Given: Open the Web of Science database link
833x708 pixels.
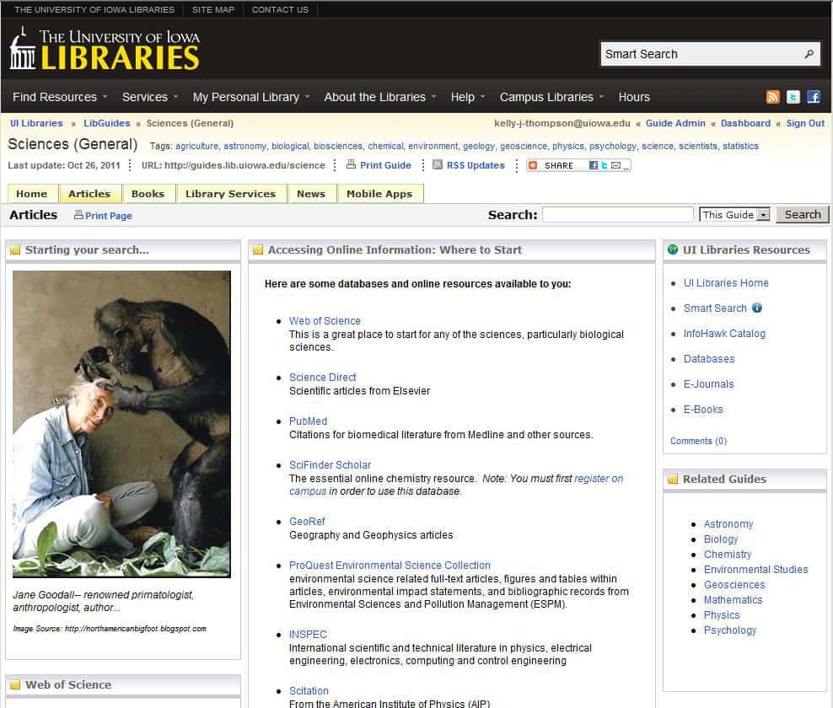Looking at the screenshot, I should pos(324,320).
